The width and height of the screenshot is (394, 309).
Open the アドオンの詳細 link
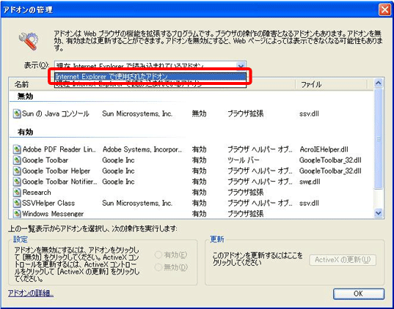(x=31, y=293)
